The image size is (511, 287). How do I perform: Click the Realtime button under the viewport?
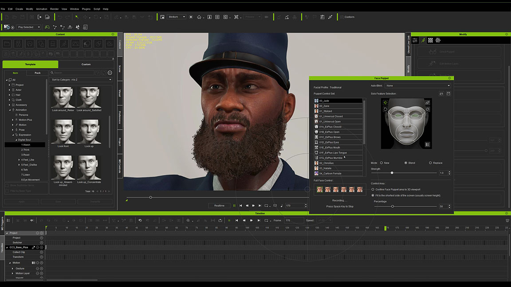tap(219, 206)
